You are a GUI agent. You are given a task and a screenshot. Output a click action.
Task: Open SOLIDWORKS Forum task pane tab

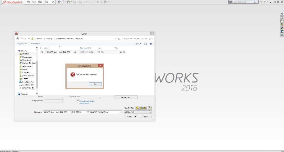coord(282,35)
